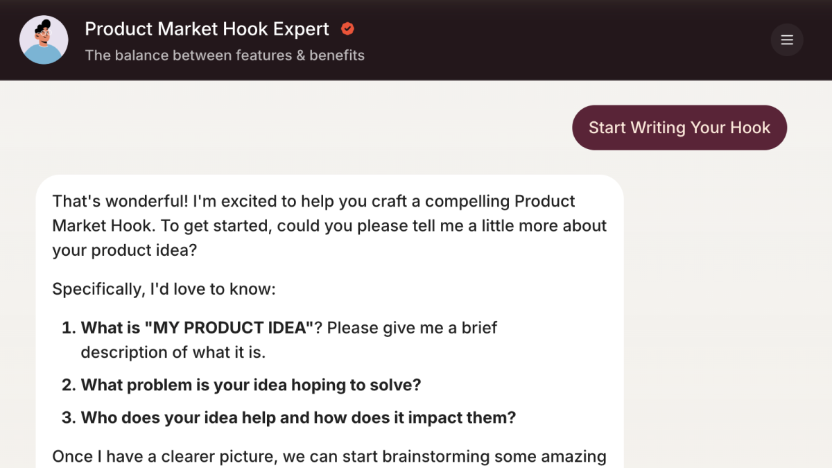Click the subtitle about features & benefits
Image resolution: width=832 pixels, height=468 pixels.
click(x=225, y=55)
